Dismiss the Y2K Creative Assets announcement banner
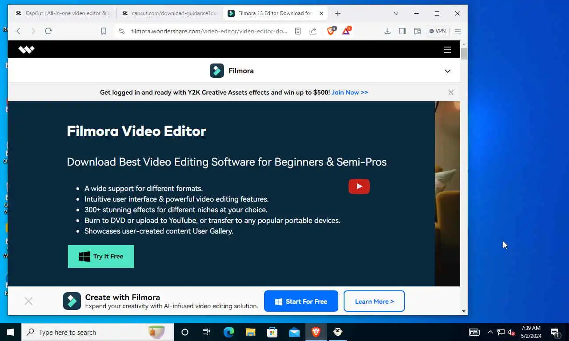 [x=451, y=92]
